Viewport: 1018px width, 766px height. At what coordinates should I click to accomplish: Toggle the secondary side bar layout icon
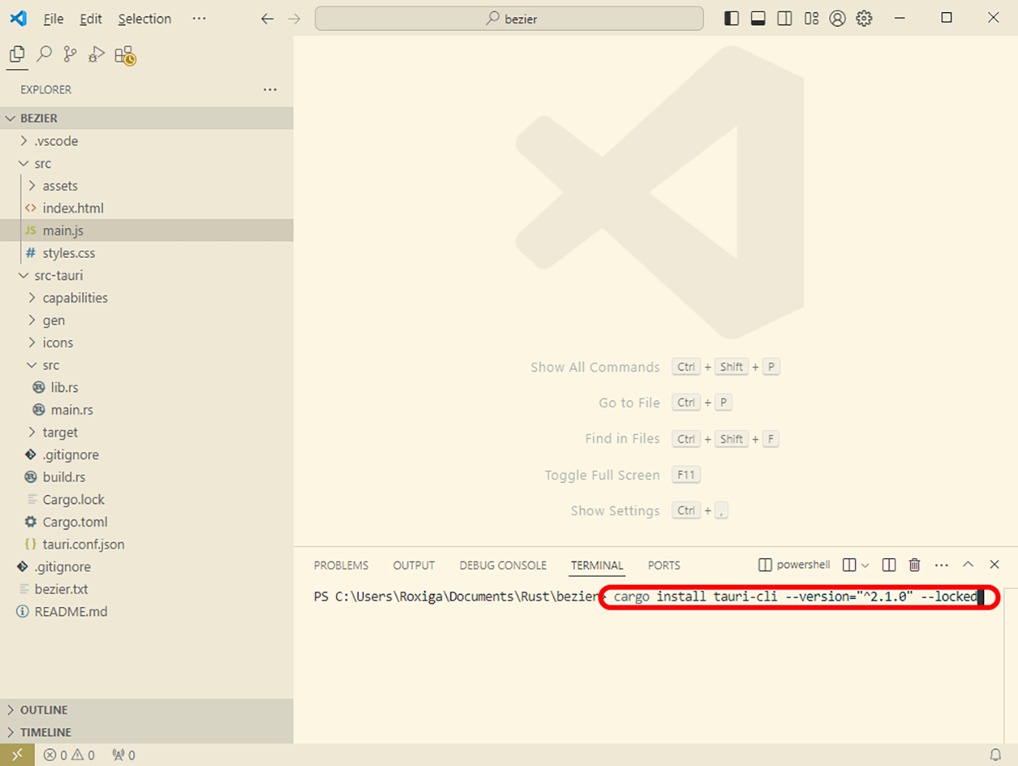tap(784, 19)
